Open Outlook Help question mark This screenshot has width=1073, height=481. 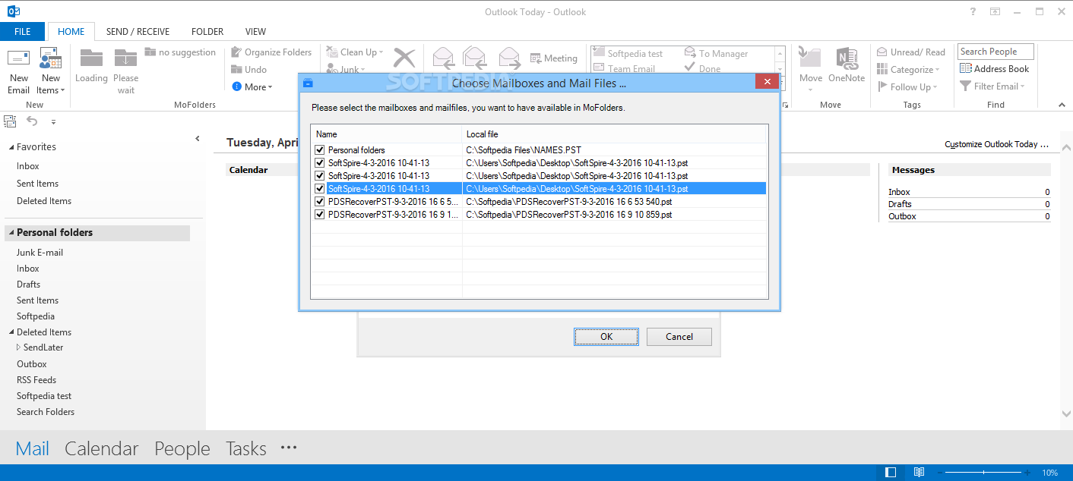pos(973,11)
